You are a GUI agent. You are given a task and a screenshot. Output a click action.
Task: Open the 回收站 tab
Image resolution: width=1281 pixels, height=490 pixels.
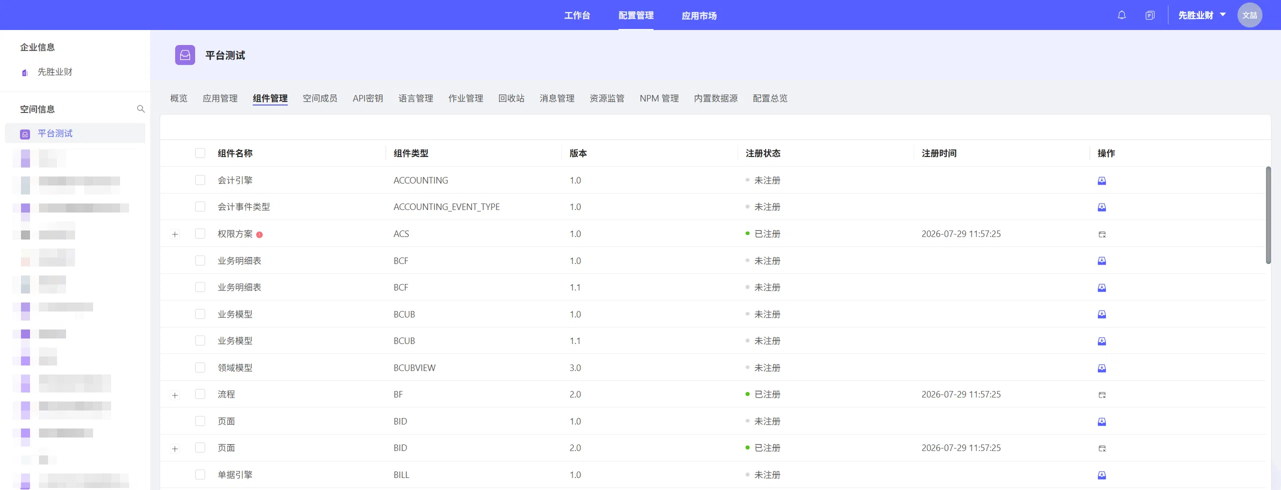[511, 98]
